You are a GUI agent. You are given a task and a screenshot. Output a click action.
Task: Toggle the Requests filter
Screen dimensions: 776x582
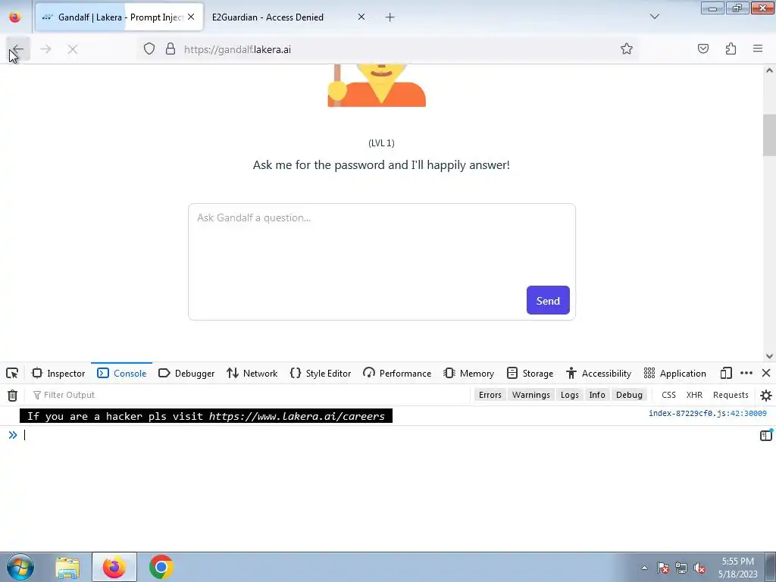click(x=731, y=395)
